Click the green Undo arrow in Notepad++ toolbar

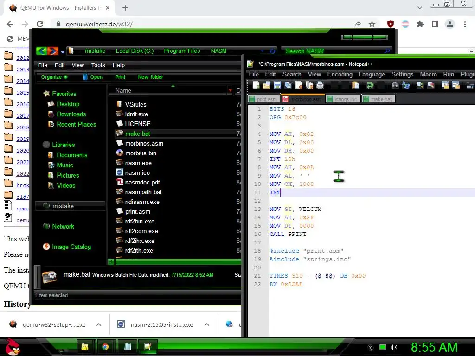[370, 85]
